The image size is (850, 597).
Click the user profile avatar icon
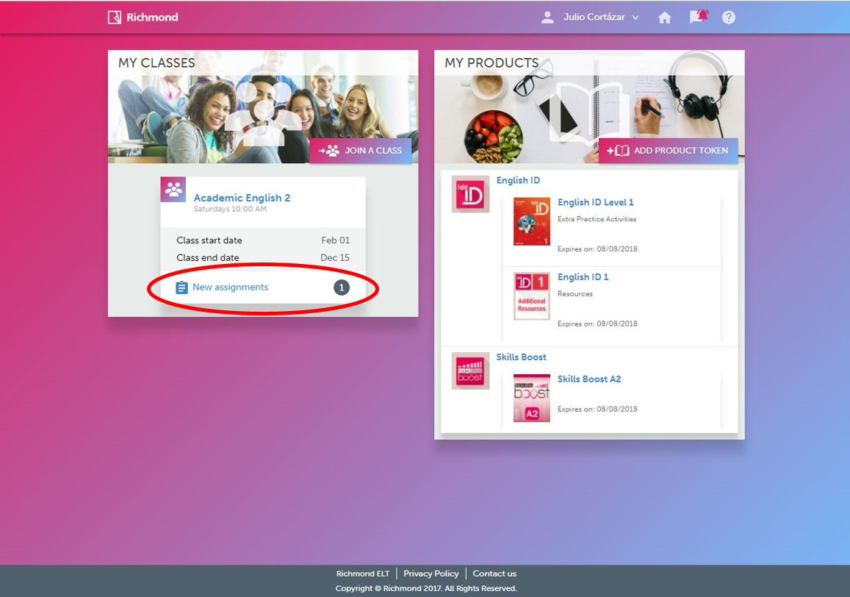[x=547, y=18]
